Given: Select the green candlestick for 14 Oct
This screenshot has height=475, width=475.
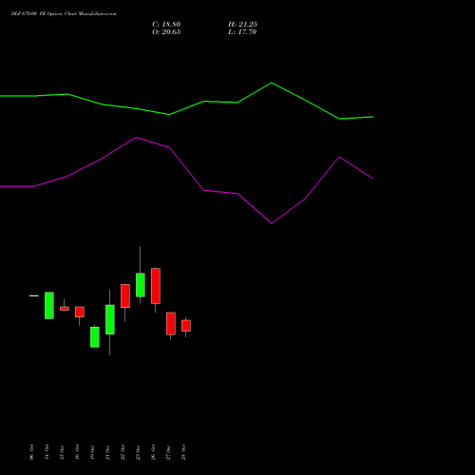Looking at the screenshot, I should [x=49, y=305].
